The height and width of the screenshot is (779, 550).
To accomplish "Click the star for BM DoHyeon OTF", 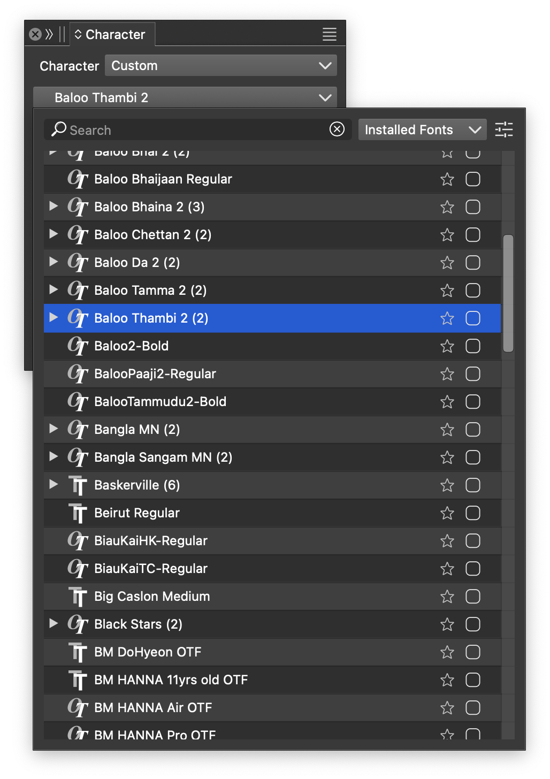I will (447, 652).
